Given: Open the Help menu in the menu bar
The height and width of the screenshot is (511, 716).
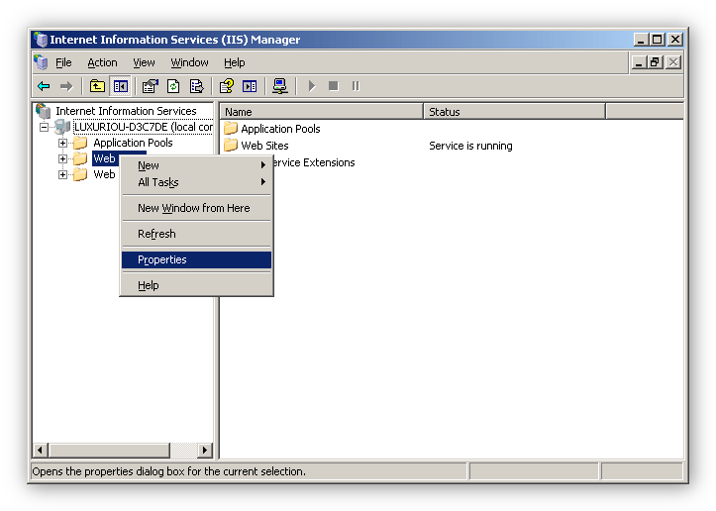Looking at the screenshot, I should pos(235,62).
